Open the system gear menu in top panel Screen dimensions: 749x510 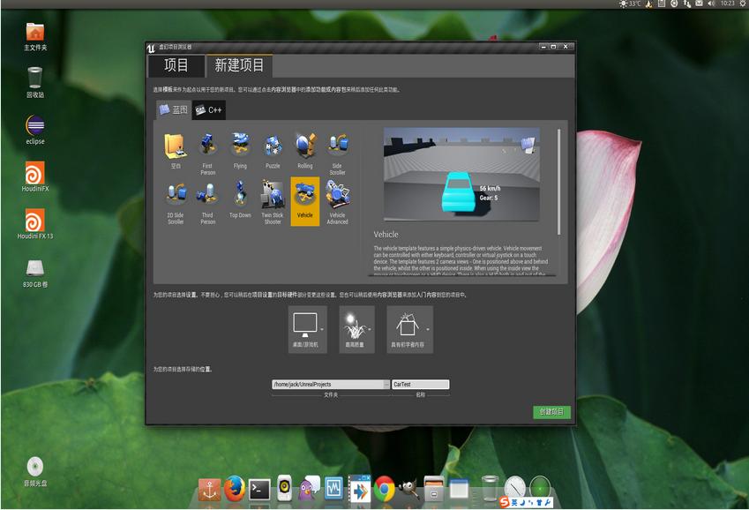[x=743, y=4]
